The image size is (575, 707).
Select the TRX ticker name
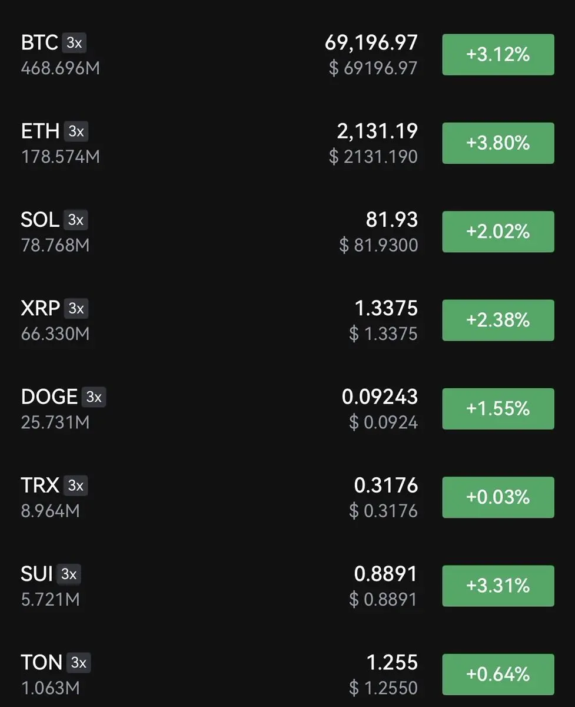point(40,485)
